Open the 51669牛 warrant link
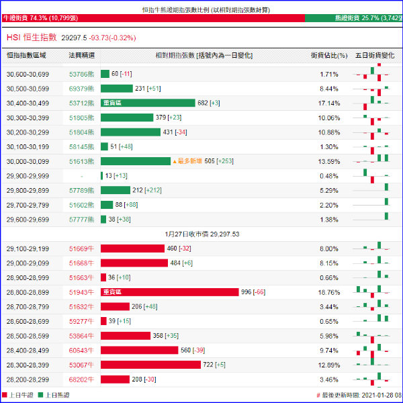The height and width of the screenshot is (403, 403). (x=81, y=249)
